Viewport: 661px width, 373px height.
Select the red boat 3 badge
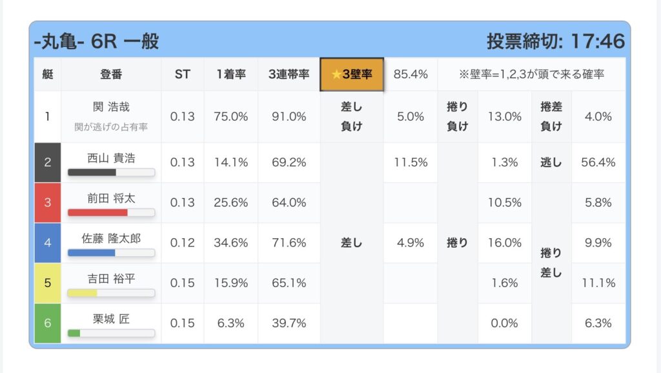(48, 203)
